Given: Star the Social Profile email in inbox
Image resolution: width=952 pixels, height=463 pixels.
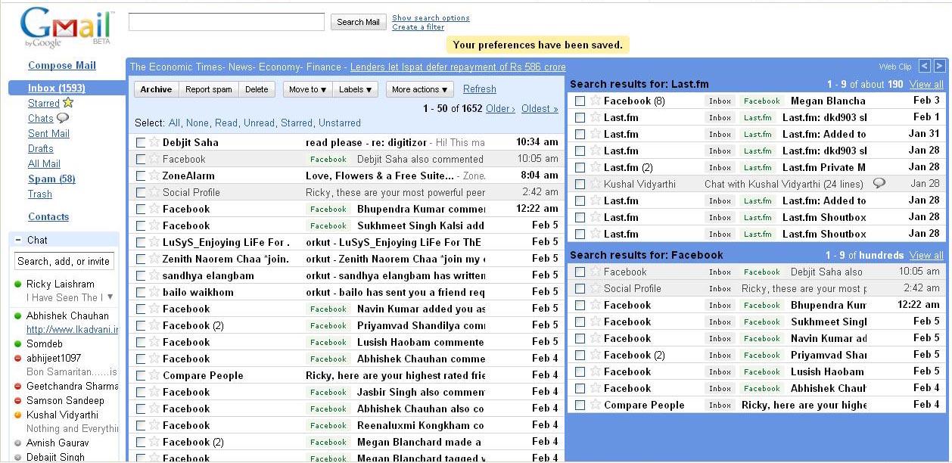Looking at the screenshot, I should pos(154,192).
